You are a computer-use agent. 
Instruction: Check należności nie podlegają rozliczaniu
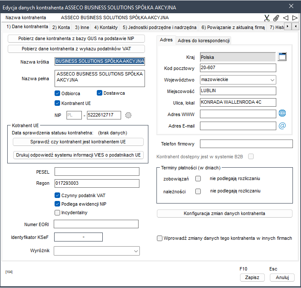point(198,191)
